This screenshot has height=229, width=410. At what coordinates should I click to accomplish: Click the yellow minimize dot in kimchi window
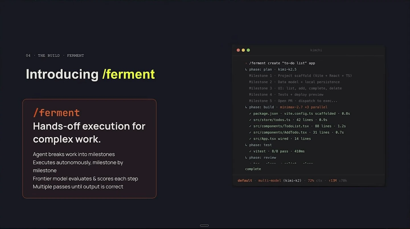click(x=243, y=50)
